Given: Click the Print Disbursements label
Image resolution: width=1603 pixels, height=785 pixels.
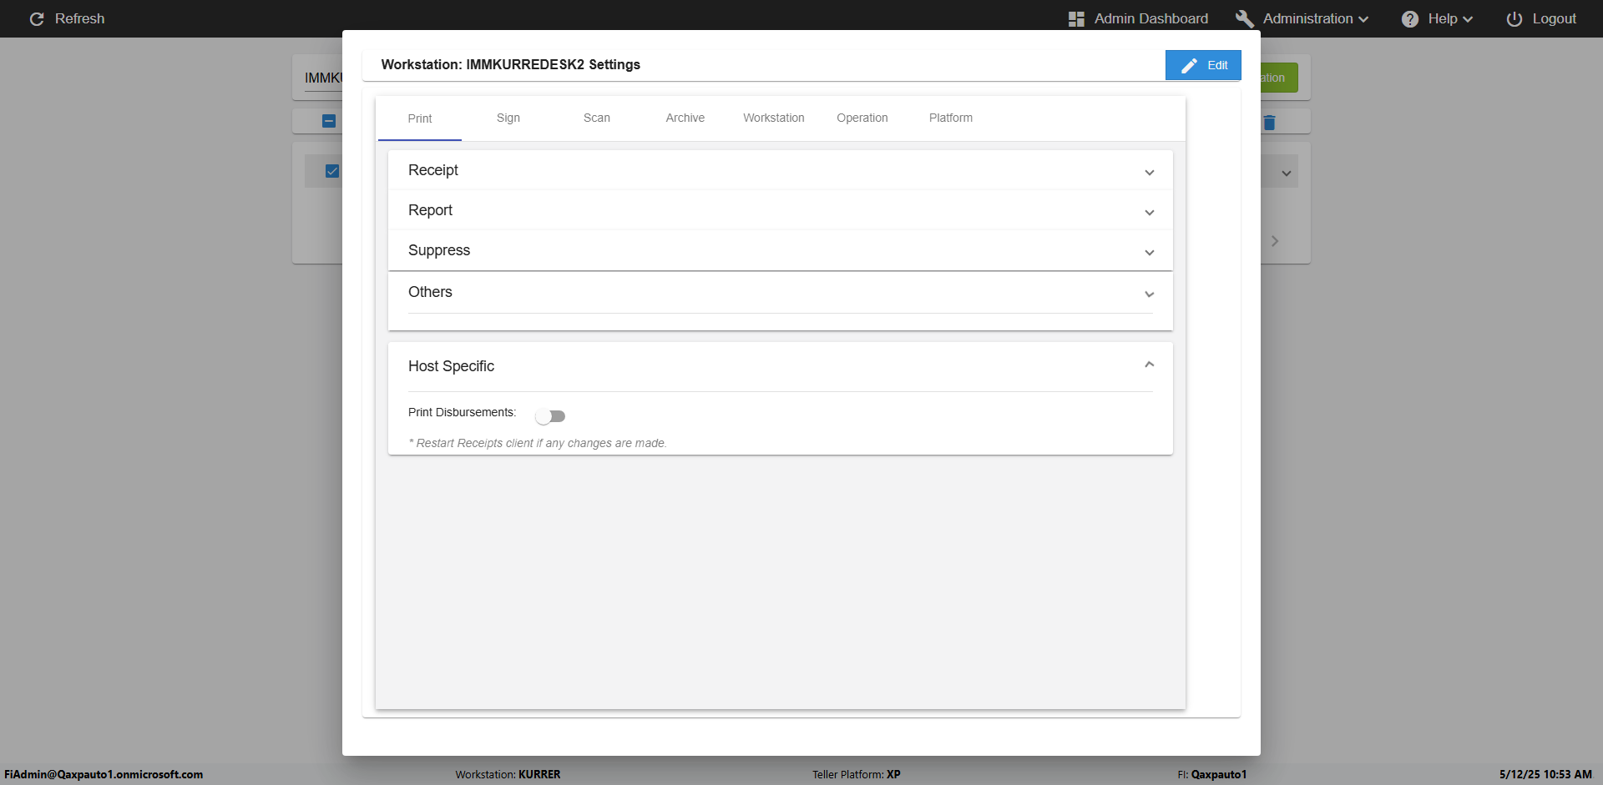Looking at the screenshot, I should click(462, 412).
